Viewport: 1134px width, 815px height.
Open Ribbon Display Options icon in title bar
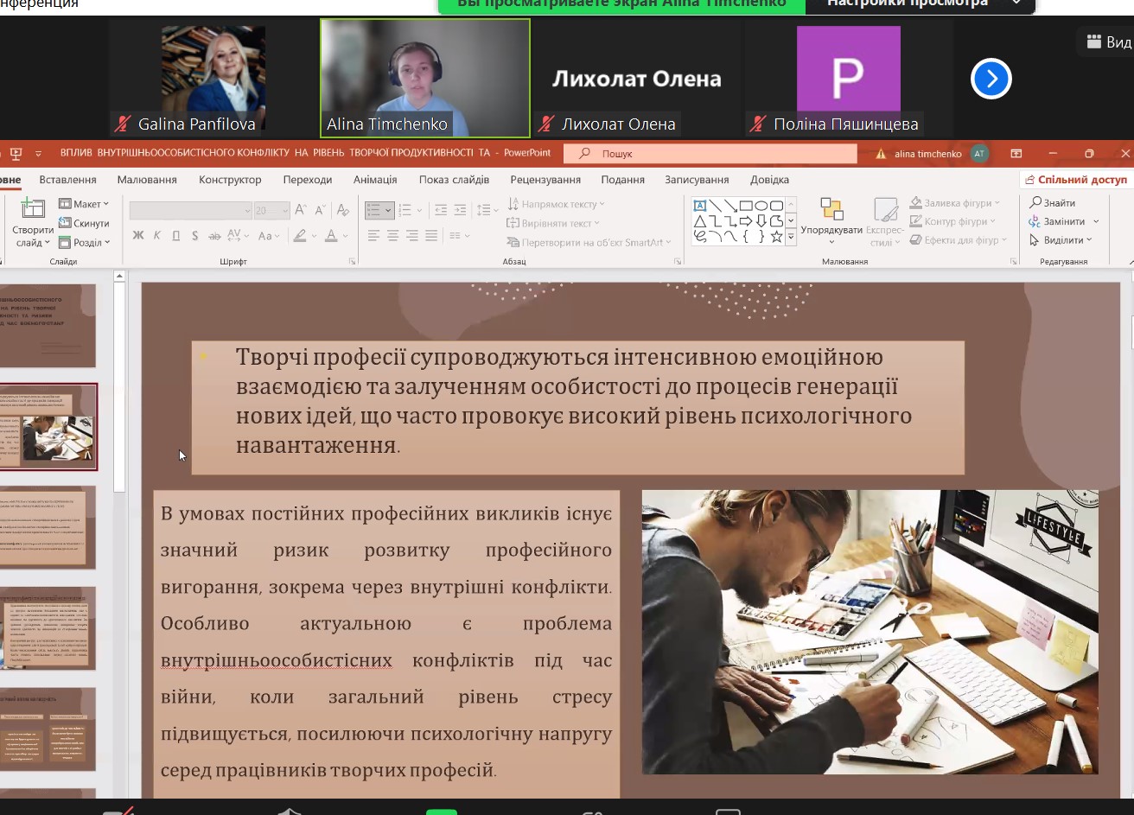(x=1016, y=153)
